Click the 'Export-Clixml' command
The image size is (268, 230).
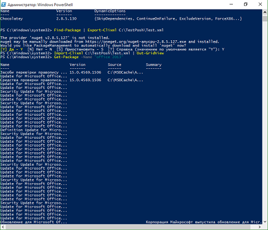(102, 30)
